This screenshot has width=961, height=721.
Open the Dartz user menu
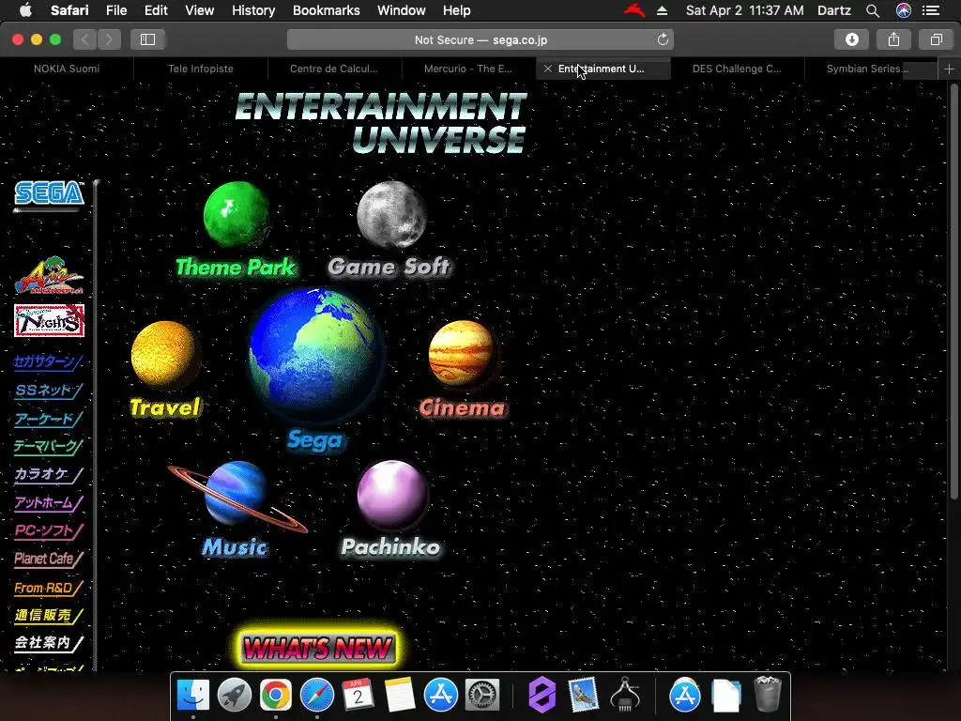point(834,10)
